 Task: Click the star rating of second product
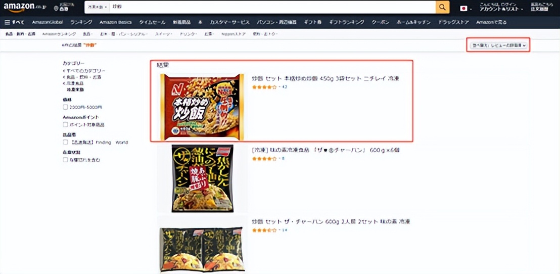tap(264, 158)
